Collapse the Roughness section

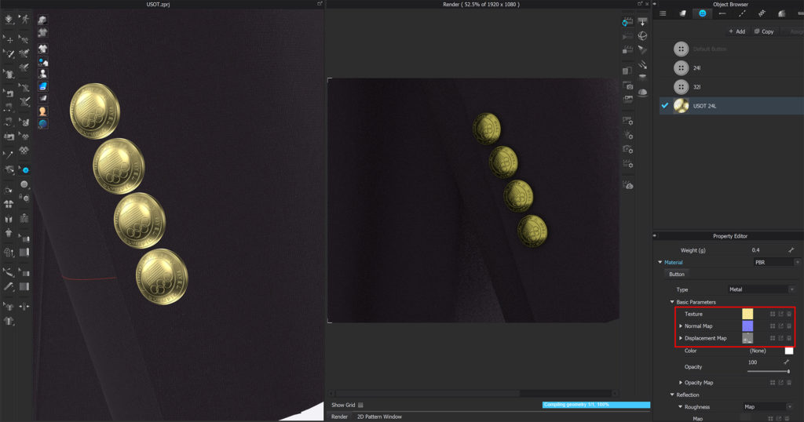pyautogui.click(x=681, y=407)
